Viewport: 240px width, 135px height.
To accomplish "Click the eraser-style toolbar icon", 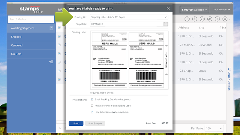I will tap(210, 19).
